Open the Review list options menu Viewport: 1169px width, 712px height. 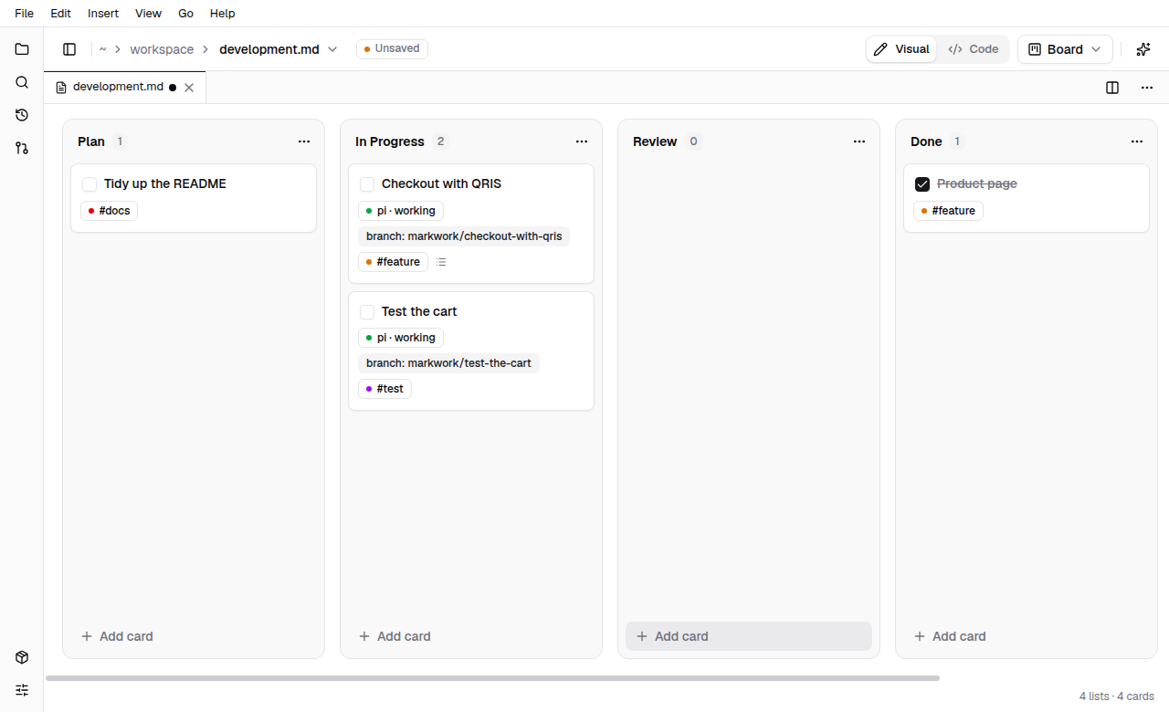click(x=859, y=141)
